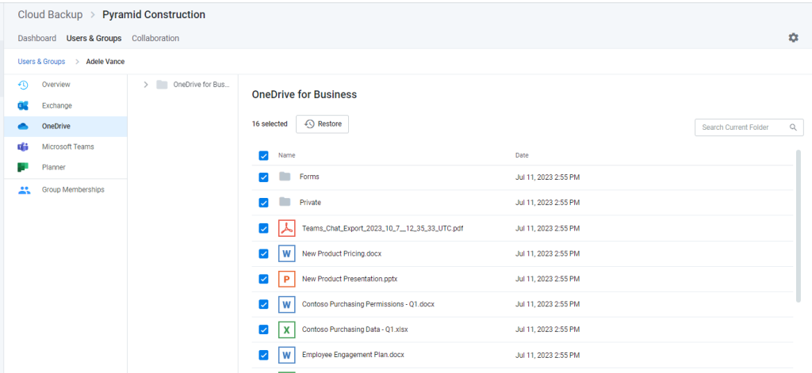
Task: Click the OneDrive cloud icon in sidebar
Action: point(23,126)
